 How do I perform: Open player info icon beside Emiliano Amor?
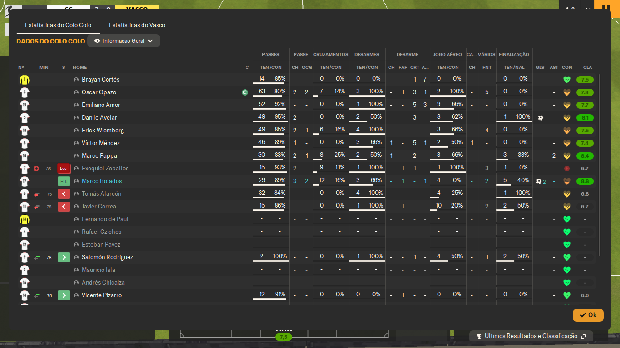(76, 105)
